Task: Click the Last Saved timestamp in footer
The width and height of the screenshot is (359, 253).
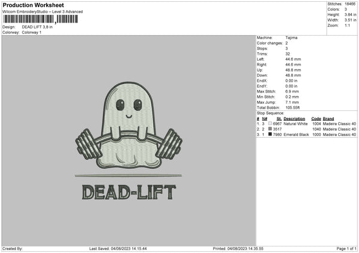Action: [118, 249]
